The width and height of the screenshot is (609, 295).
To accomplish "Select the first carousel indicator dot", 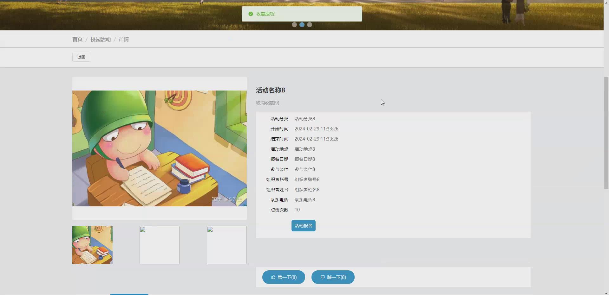I will pos(294,25).
